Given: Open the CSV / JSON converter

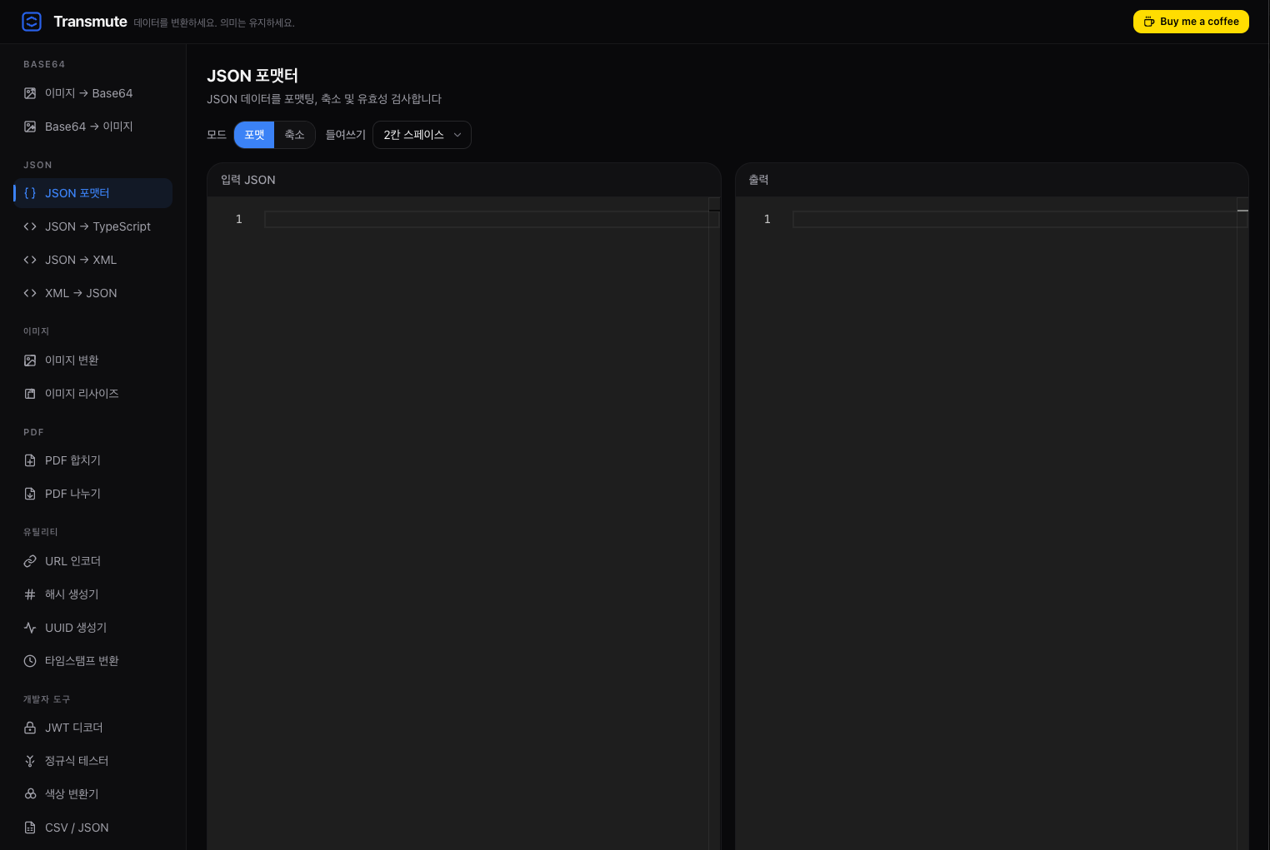Looking at the screenshot, I should pyautogui.click(x=77, y=827).
